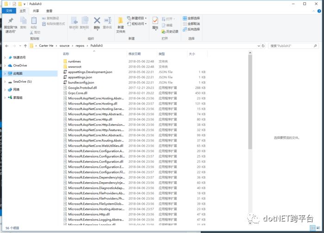Click the Paste clipboard icon

[34, 21]
